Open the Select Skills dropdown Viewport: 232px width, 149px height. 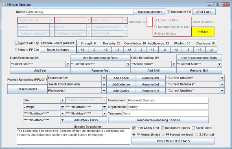tap(174, 64)
